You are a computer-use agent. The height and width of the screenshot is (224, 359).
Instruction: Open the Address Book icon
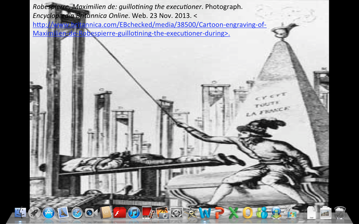click(x=105, y=212)
